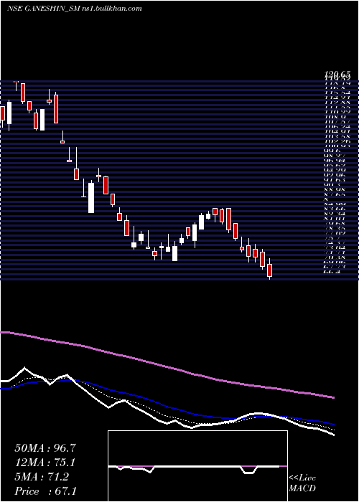Viewport: 359px width, 502px height.
Task: Open the ns1.bullkhan.com watermark link text
Action: pos(112,9)
